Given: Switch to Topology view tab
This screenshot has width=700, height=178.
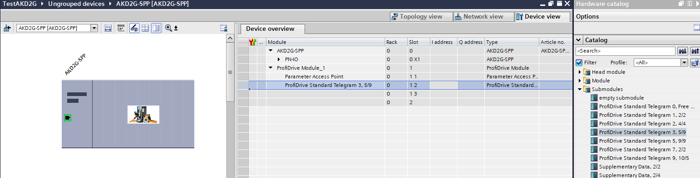Looking at the screenshot, I should [x=422, y=16].
